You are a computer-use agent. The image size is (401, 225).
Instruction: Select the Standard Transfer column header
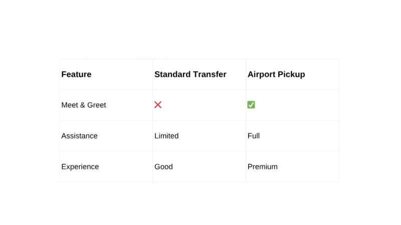click(x=190, y=74)
